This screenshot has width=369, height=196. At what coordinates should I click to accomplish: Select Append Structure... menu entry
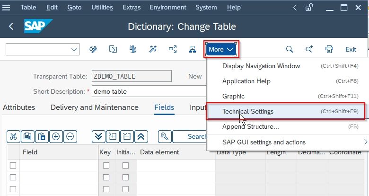coord(288,126)
